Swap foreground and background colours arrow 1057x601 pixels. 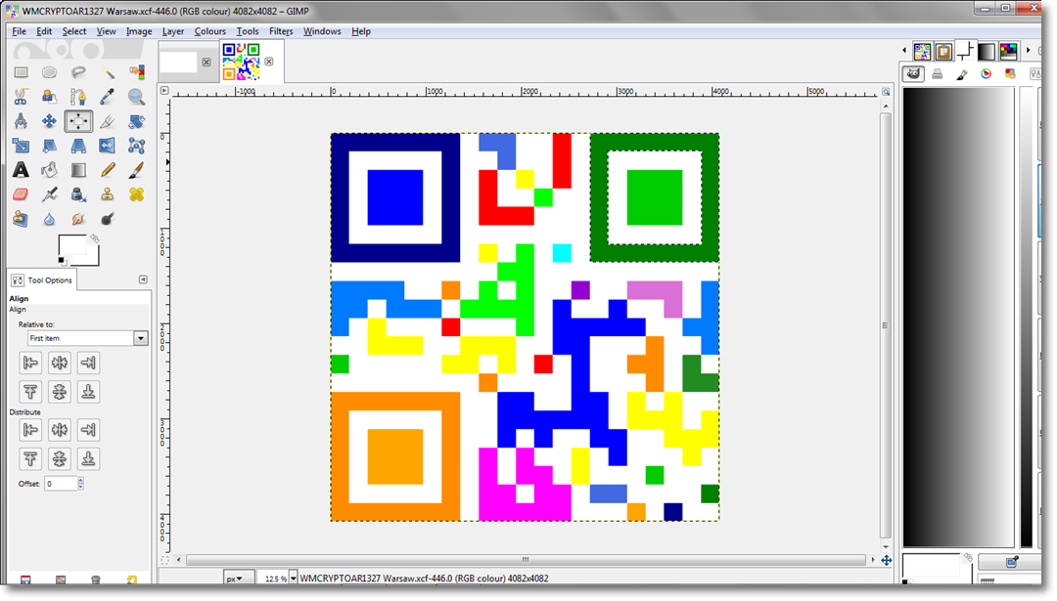click(x=95, y=238)
